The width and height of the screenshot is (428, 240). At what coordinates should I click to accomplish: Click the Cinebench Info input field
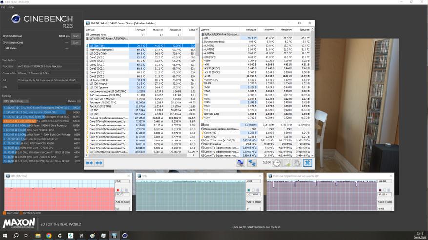[x=49, y=87]
